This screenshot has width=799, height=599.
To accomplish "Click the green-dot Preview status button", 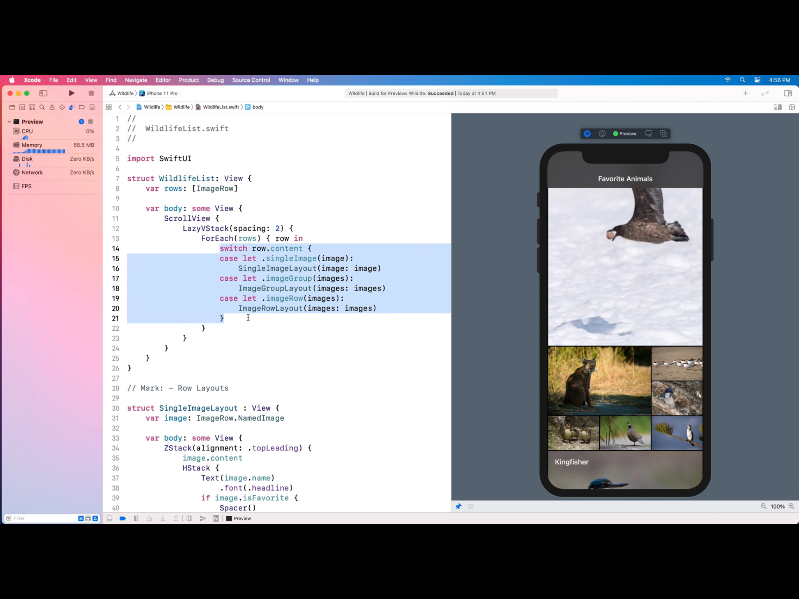I will [625, 134].
